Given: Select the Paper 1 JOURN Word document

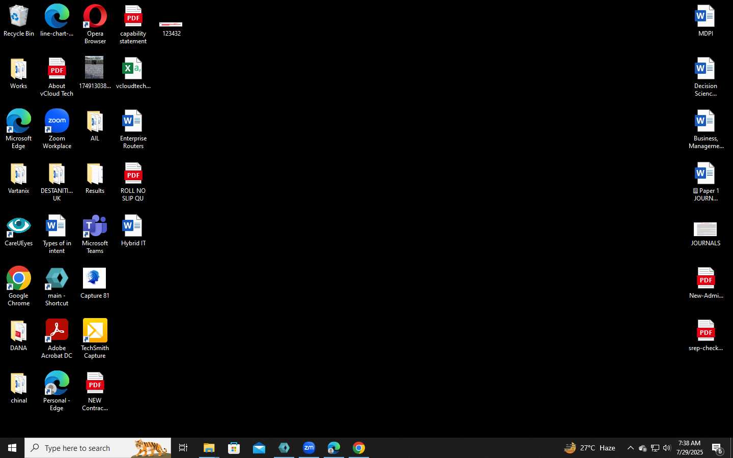Looking at the screenshot, I should click(706, 182).
